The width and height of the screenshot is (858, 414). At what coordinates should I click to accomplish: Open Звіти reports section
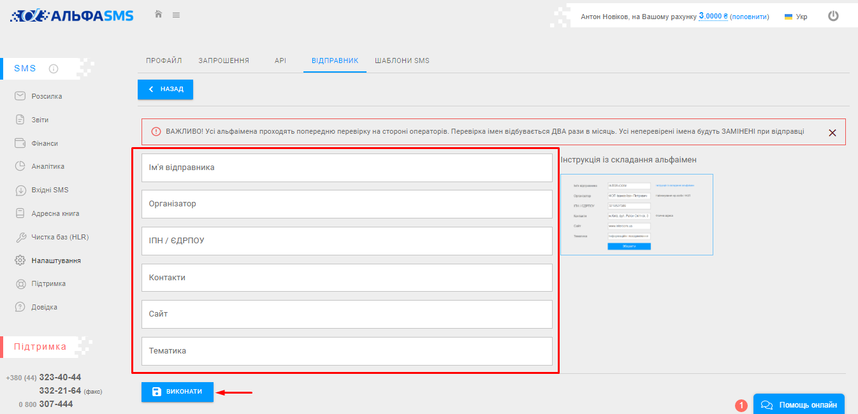(40, 120)
